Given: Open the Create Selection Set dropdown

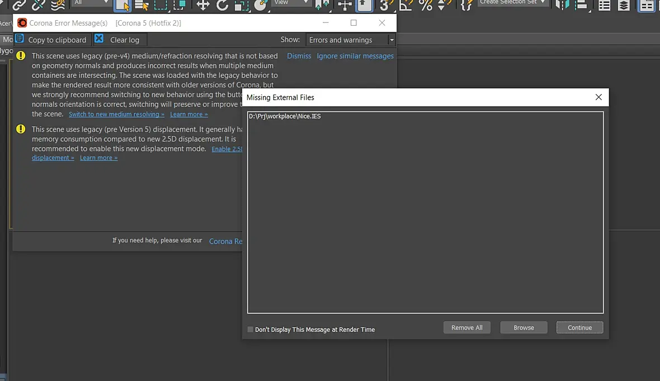Looking at the screenshot, I should pyautogui.click(x=513, y=3).
